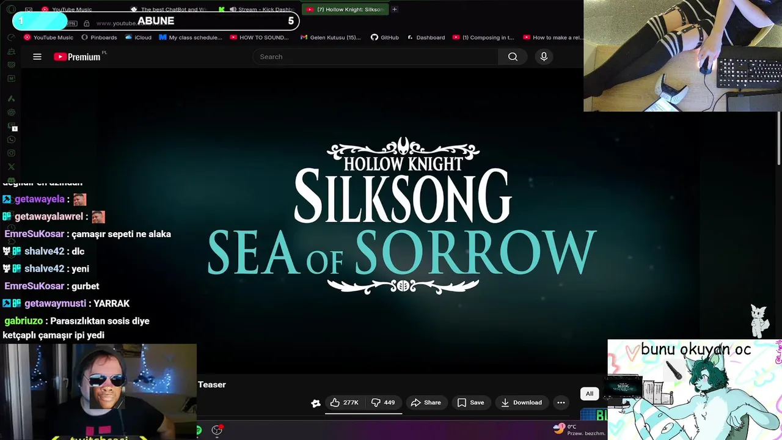Download the Silksong video
Viewport: 782px width, 440px height.
[x=522, y=403]
